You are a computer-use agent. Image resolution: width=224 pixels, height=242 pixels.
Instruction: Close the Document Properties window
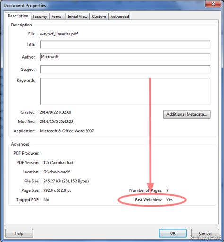213,4
